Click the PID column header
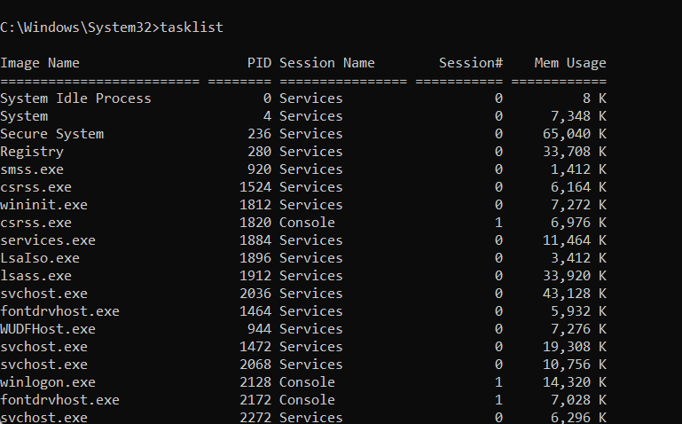Image resolution: width=682 pixels, height=424 pixels. [x=259, y=63]
